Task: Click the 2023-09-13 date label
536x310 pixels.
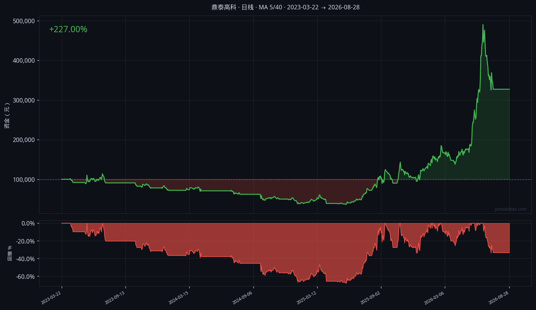Action: [115, 298]
